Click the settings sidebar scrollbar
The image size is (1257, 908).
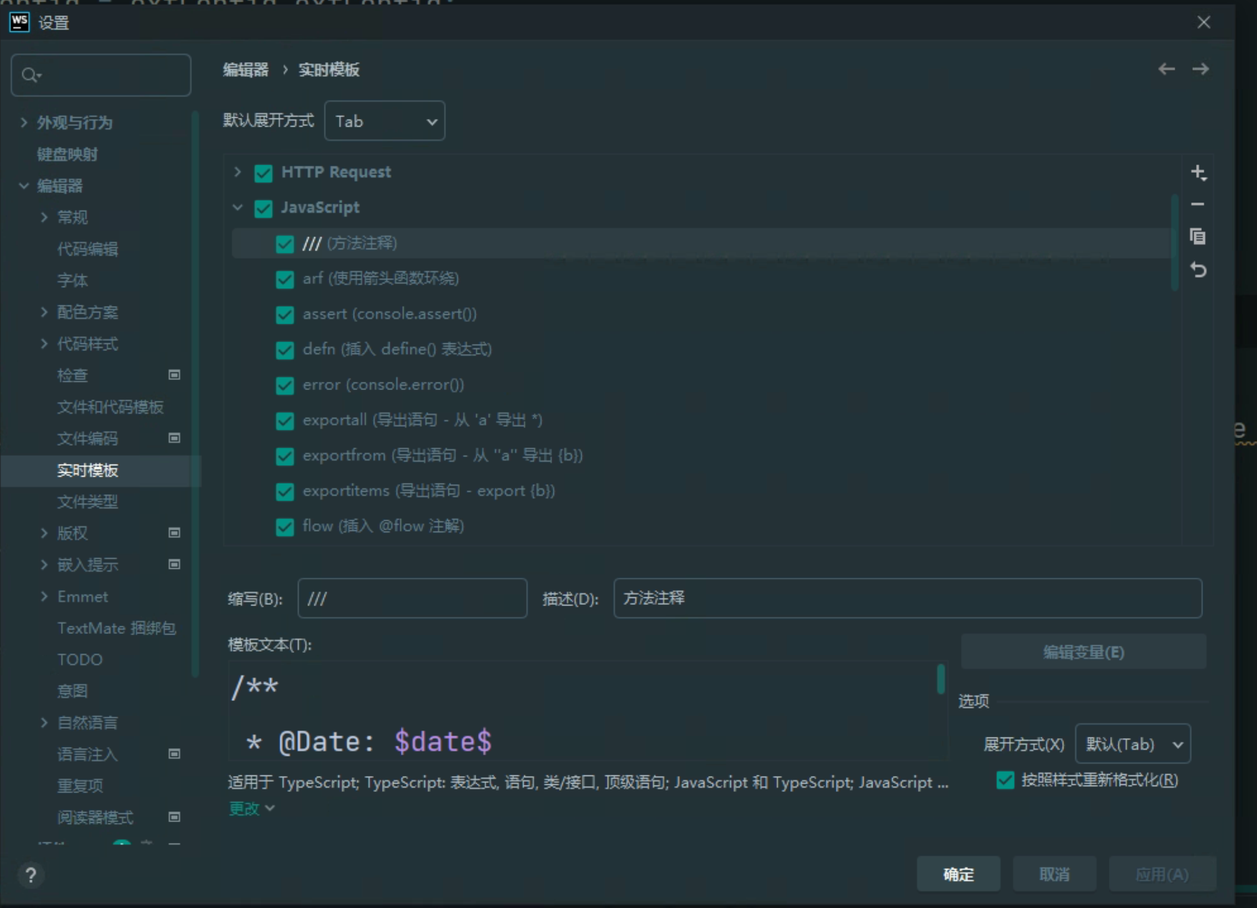coord(195,394)
